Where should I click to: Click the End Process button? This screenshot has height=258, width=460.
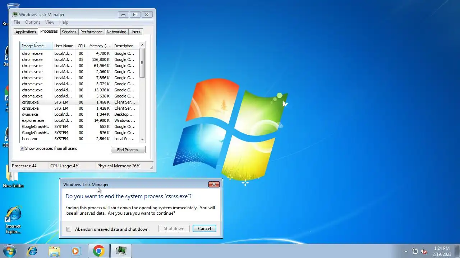coord(128,150)
